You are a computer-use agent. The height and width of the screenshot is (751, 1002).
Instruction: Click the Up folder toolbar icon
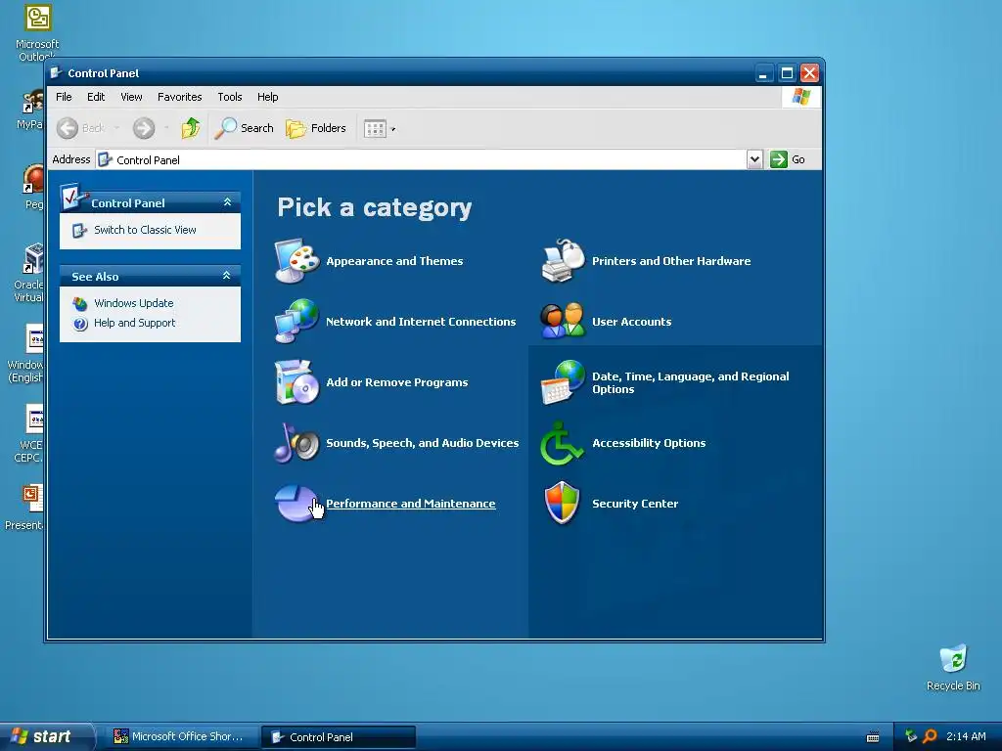coord(190,128)
